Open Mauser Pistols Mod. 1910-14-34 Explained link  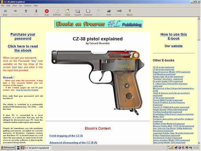tap(174, 126)
